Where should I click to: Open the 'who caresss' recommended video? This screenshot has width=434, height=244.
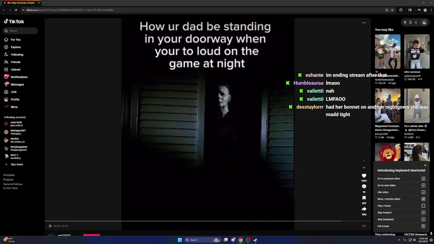click(x=417, y=52)
